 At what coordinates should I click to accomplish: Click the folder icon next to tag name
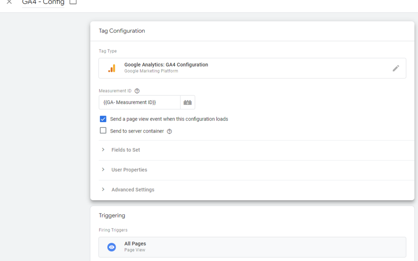(x=73, y=2)
